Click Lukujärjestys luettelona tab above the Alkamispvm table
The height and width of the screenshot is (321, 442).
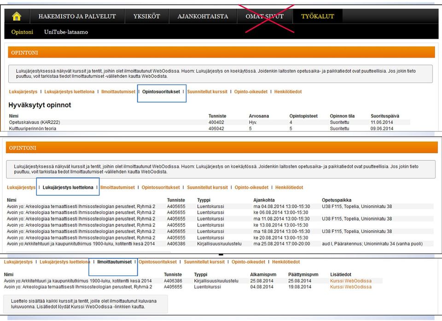click(65, 262)
